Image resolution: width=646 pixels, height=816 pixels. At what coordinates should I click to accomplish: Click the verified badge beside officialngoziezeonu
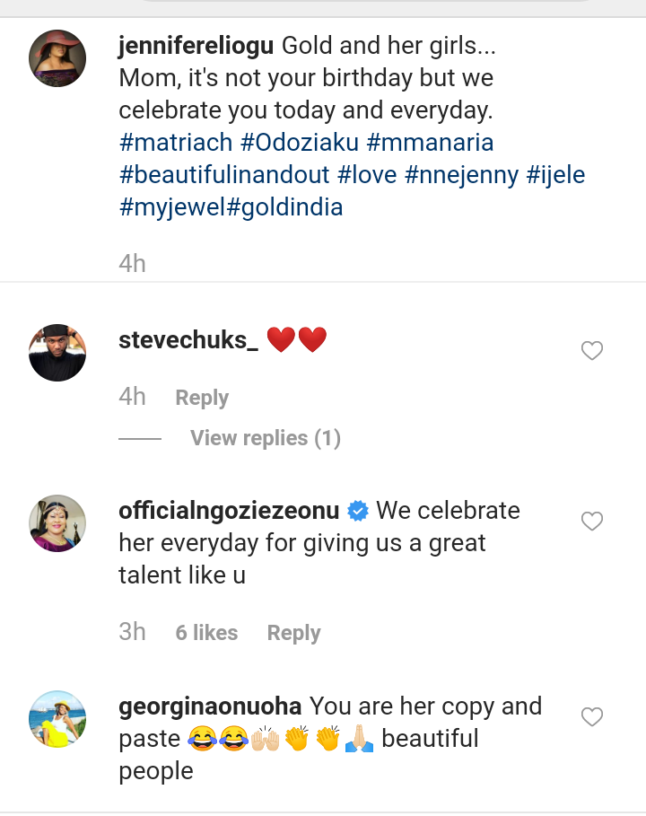pos(358,512)
